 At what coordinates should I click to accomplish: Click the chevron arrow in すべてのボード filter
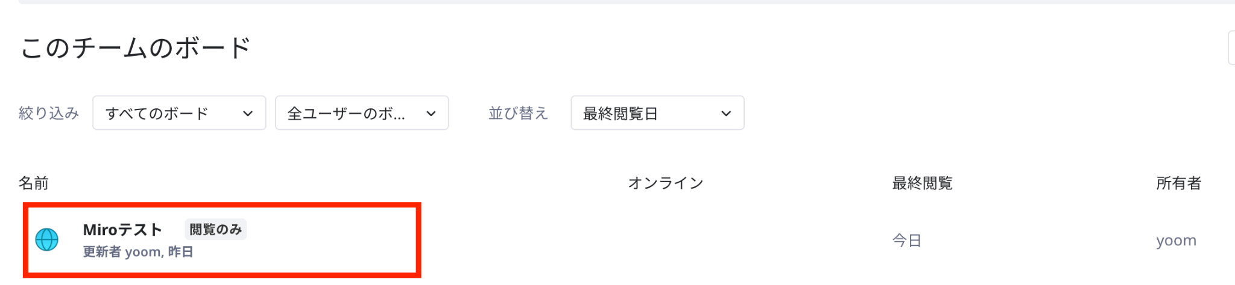248,114
